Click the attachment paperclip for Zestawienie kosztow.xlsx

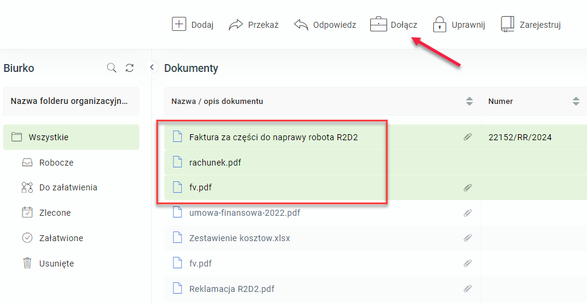click(x=468, y=238)
